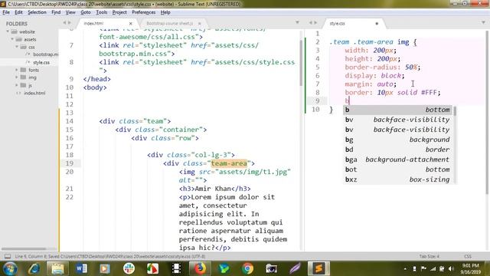Click left pane next tab arrow
Image resolution: width=490 pixels, height=276 pixels.
click(x=70, y=22)
